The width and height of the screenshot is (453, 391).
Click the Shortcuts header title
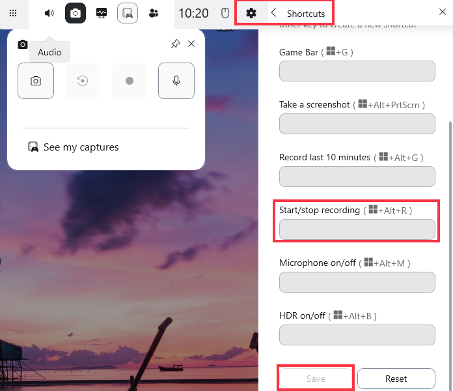point(306,14)
